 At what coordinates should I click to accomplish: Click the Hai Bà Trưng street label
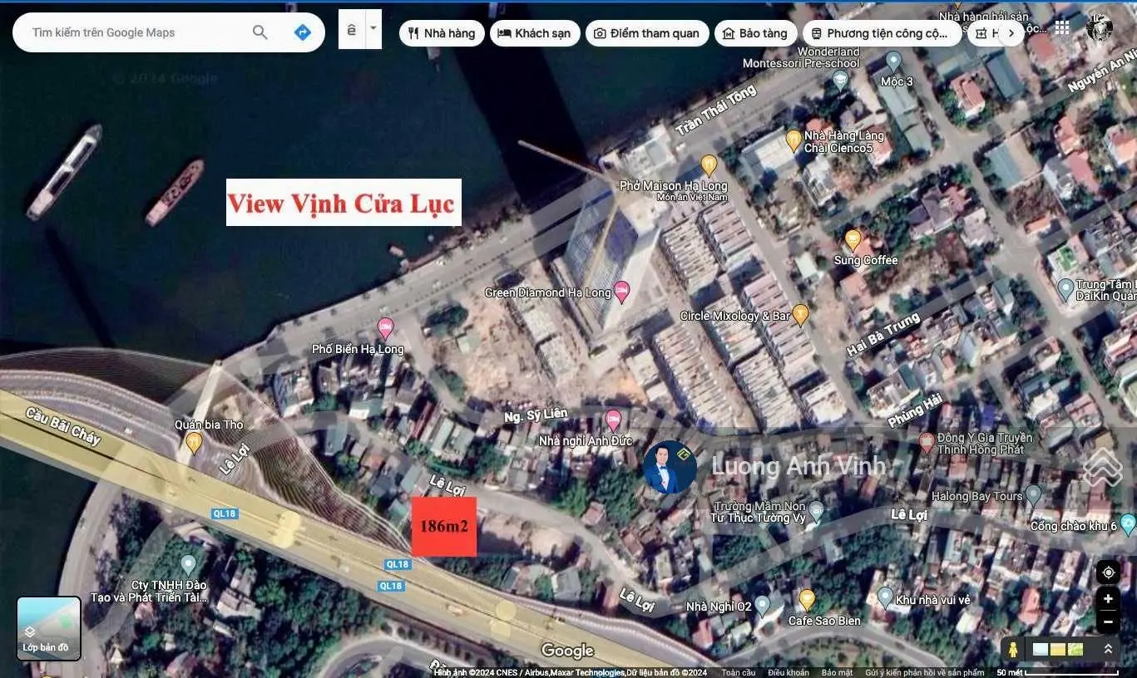click(883, 335)
